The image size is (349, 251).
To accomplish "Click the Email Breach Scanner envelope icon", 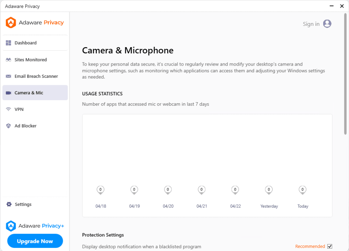I will [9, 76].
